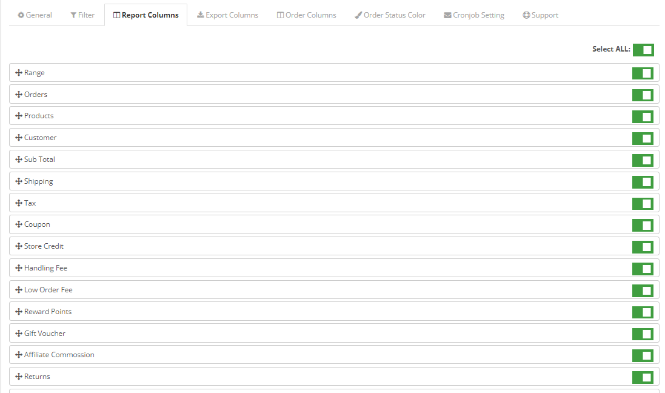
Task: Click the Products row label
Action: [x=39, y=115]
